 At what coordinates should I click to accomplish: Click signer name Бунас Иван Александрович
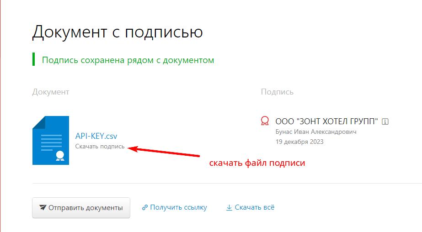click(x=316, y=132)
